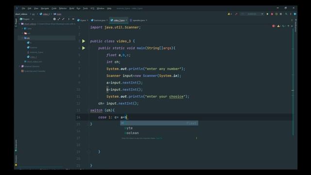Jump to previous highlighted error up arrow
The height and width of the screenshot is (175, 311).
(x=288, y=26)
